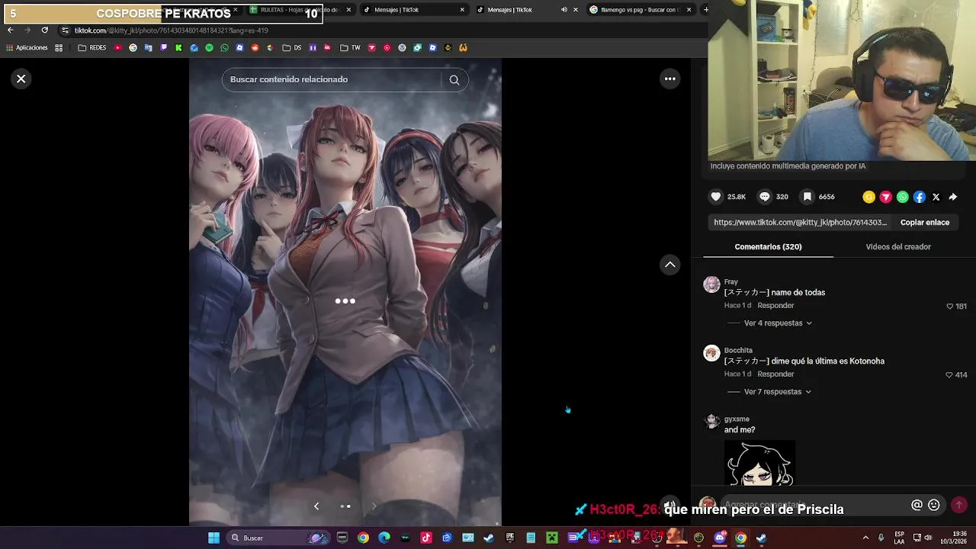
Task: Open the three-dot more options menu
Action: 669,79
